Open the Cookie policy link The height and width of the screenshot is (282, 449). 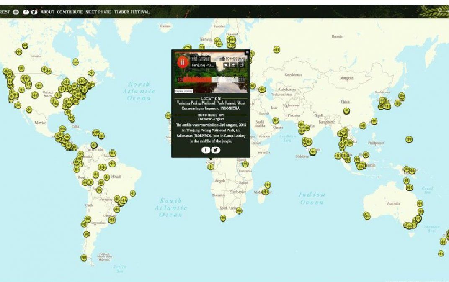tap(183, 91)
